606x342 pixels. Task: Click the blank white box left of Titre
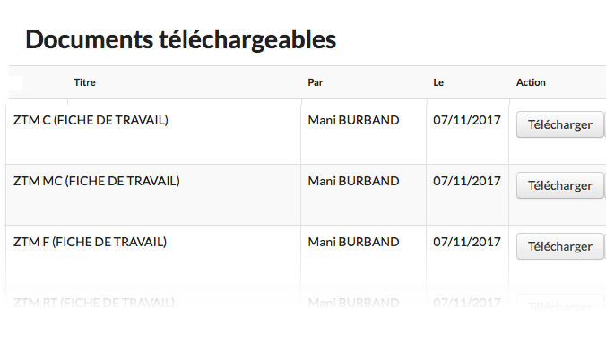(x=16, y=83)
